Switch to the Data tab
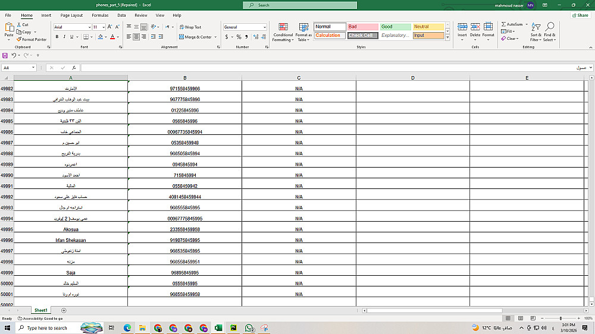Image resolution: width=595 pixels, height=334 pixels. click(x=121, y=15)
